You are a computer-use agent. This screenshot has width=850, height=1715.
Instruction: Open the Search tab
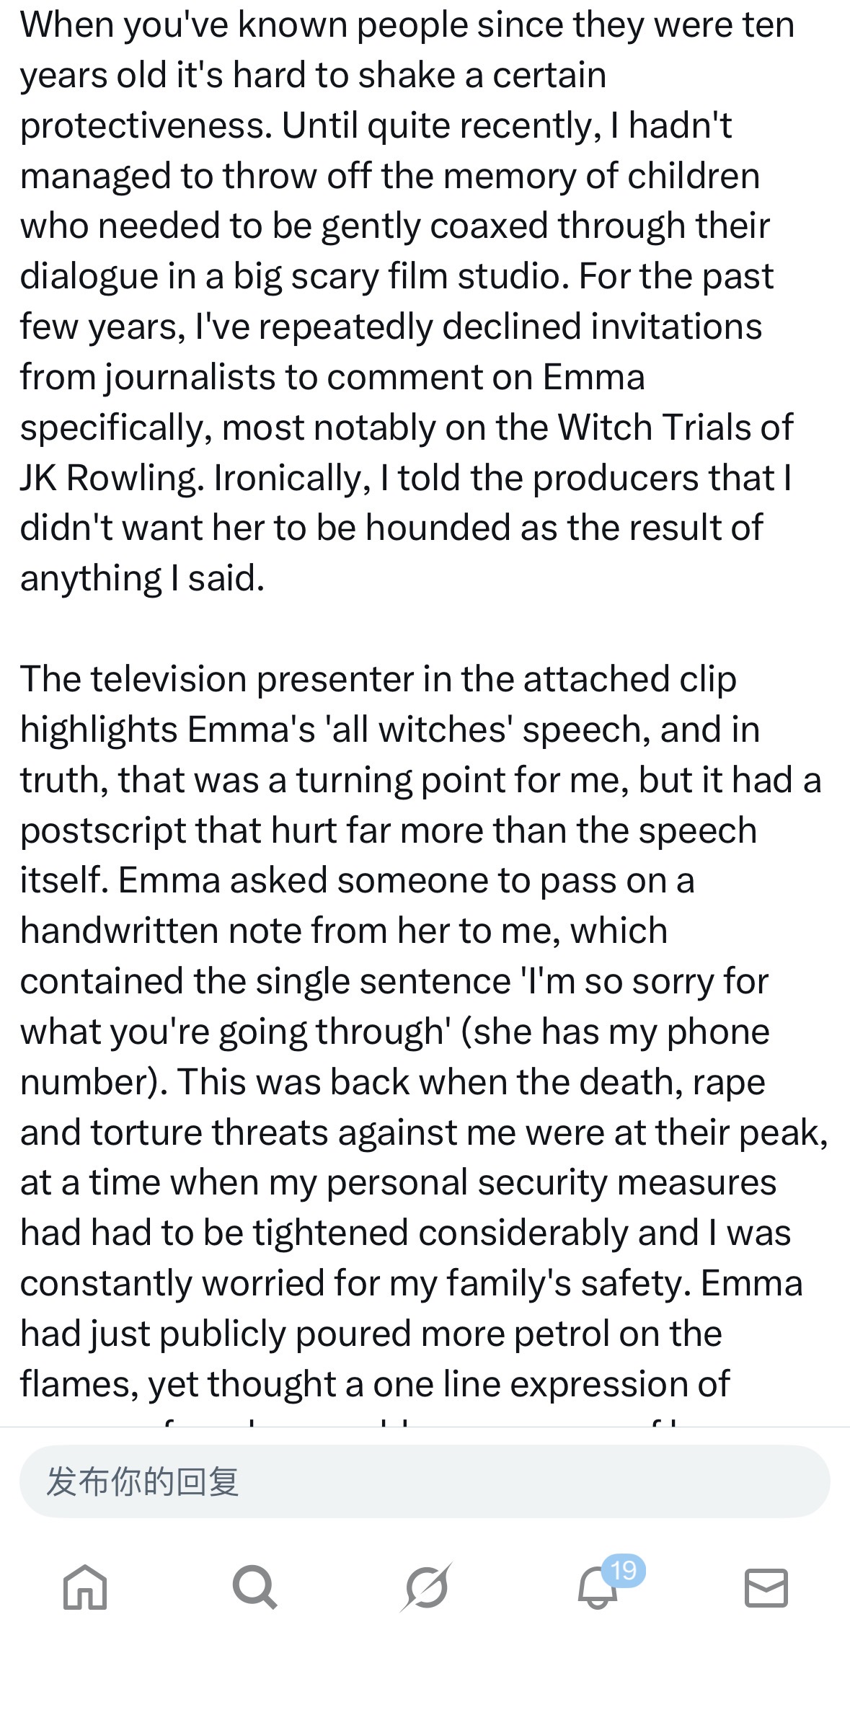[255, 1587]
